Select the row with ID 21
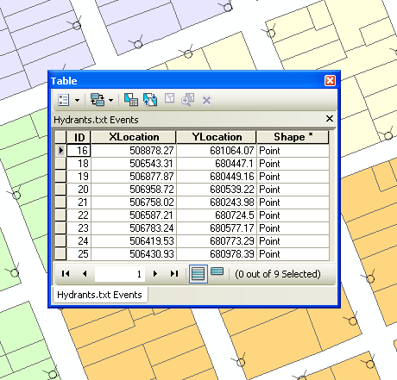 point(192,202)
